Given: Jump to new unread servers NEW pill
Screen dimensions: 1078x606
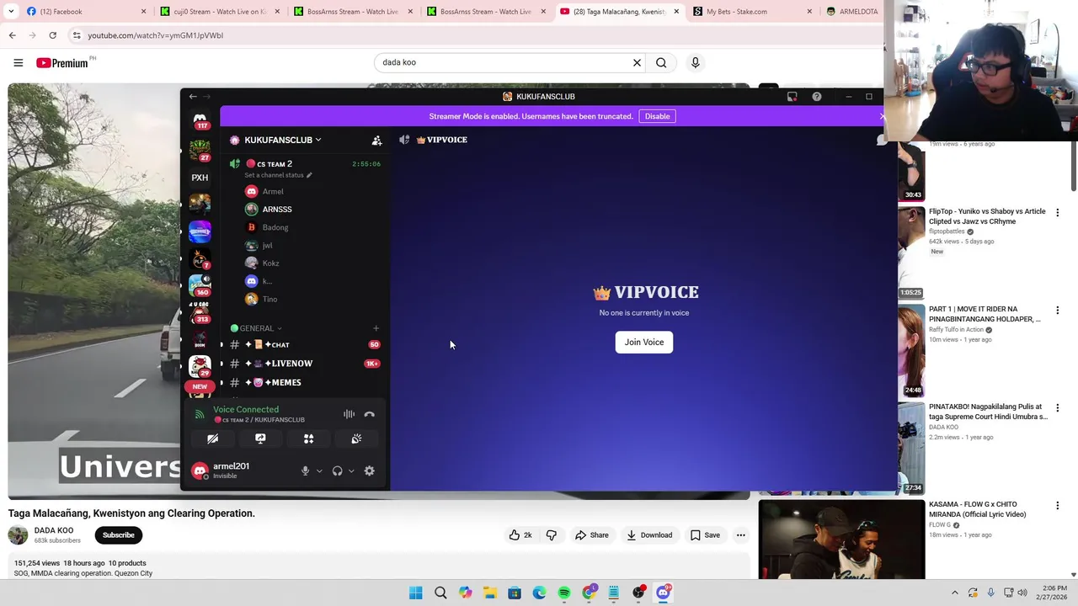Looking at the screenshot, I should tap(200, 386).
